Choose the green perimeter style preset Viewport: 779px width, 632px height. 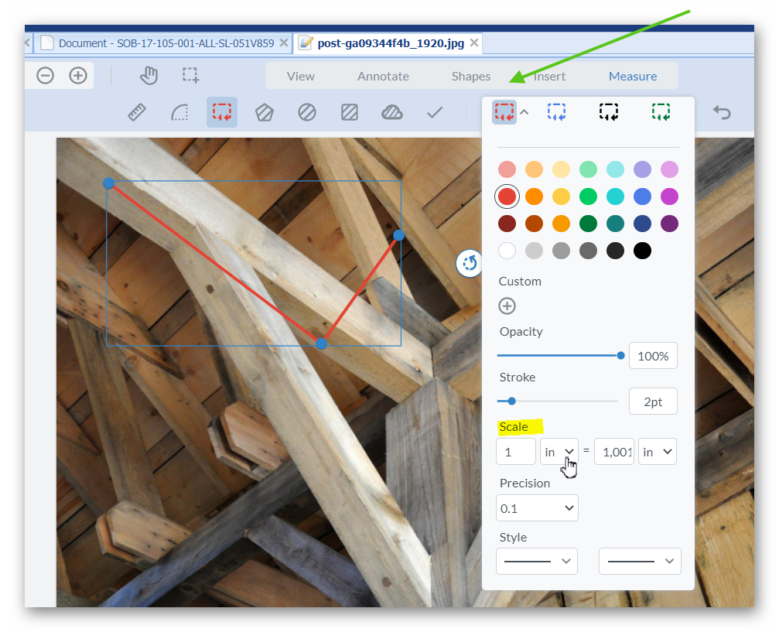click(x=661, y=112)
